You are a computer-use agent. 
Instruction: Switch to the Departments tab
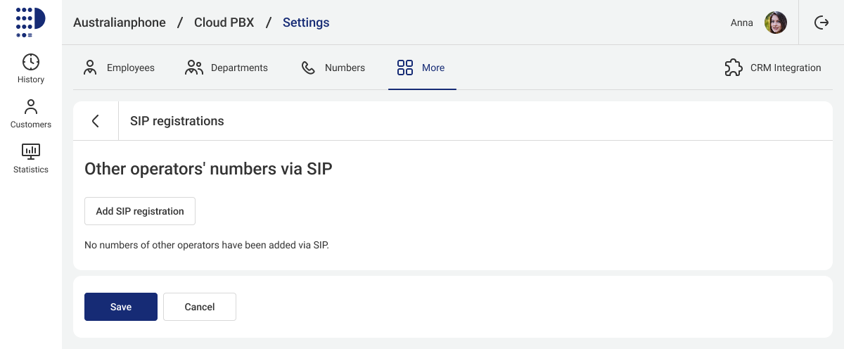click(226, 68)
